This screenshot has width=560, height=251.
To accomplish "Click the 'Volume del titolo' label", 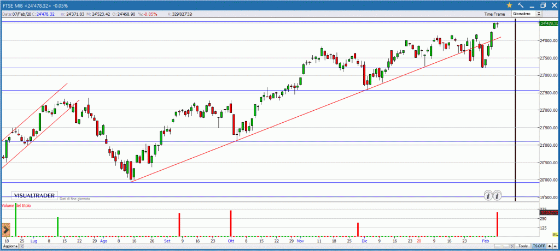I will click(x=16, y=206).
